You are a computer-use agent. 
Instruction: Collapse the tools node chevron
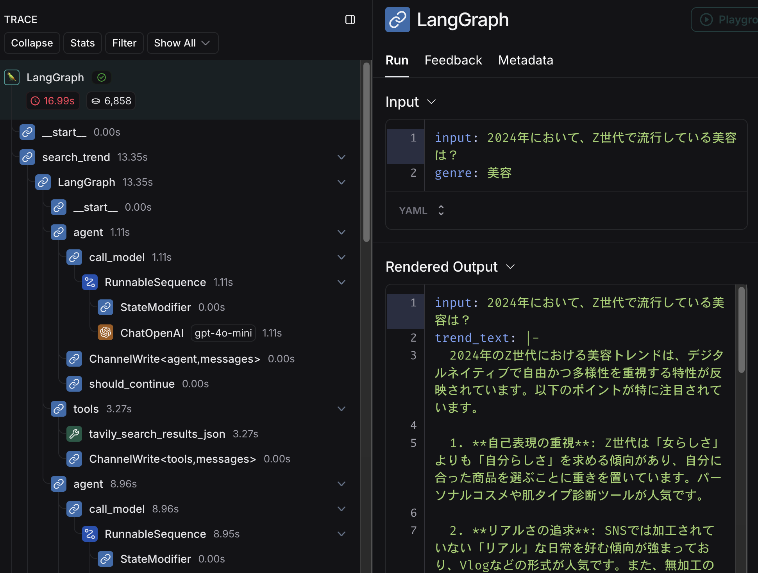(341, 409)
